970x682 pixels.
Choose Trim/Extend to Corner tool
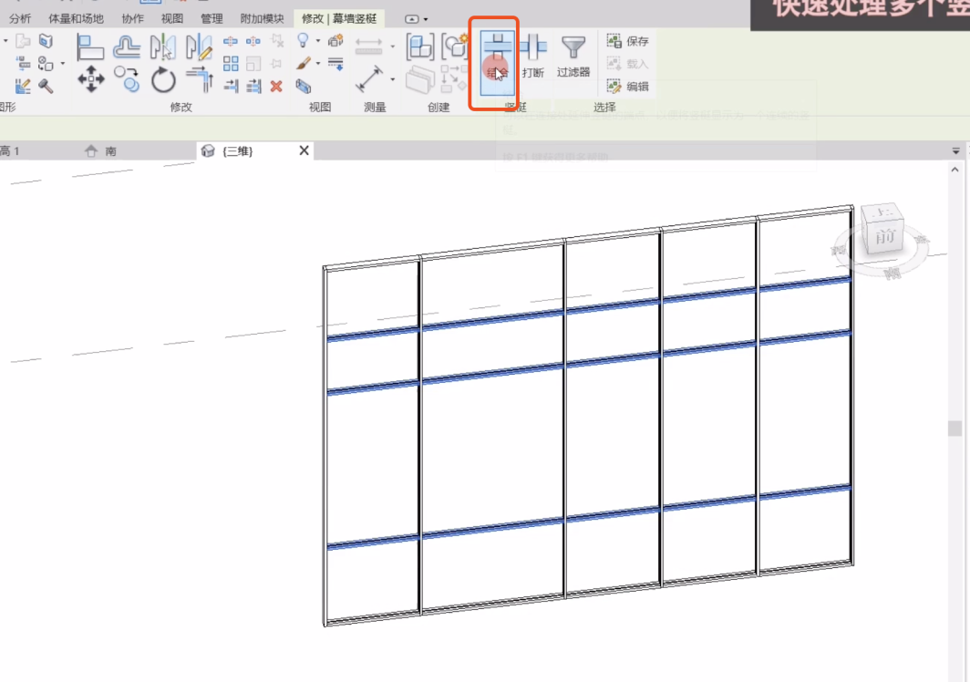coord(200,79)
